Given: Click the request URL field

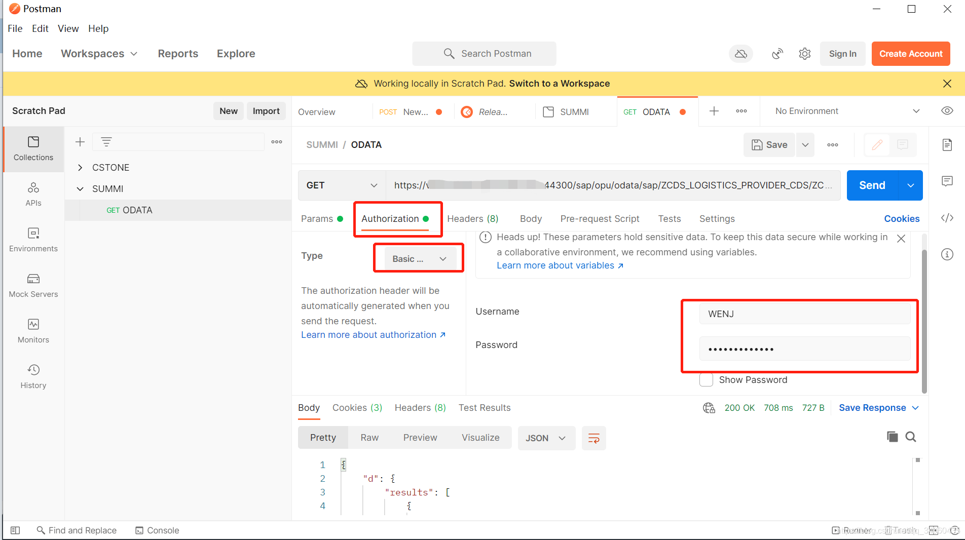Looking at the screenshot, I should (613, 185).
